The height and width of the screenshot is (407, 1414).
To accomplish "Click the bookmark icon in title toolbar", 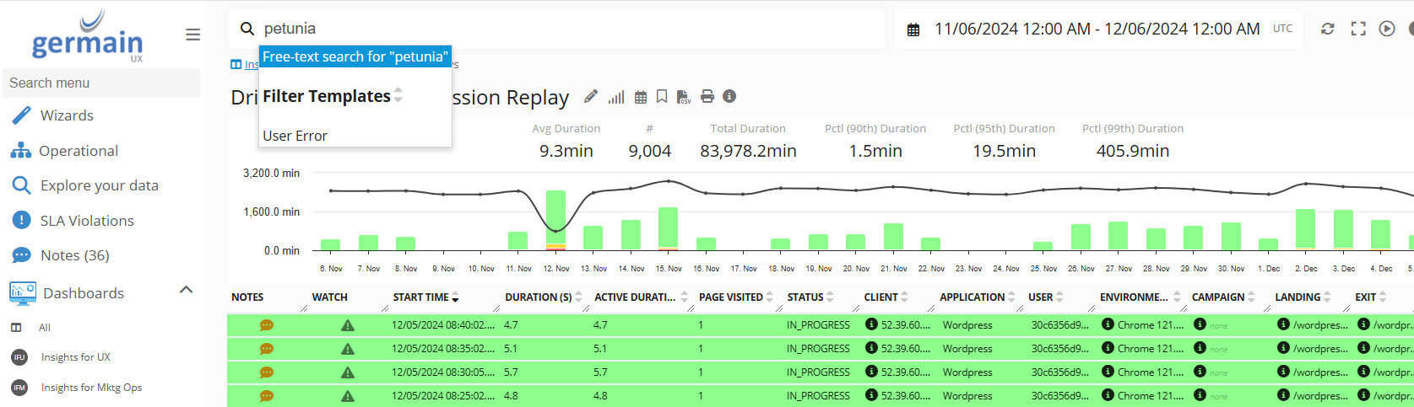I will (662, 97).
